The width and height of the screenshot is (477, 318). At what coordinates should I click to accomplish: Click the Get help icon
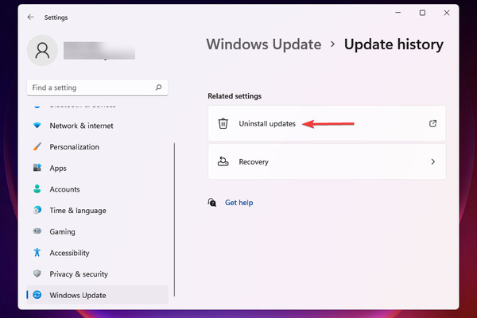[212, 203]
